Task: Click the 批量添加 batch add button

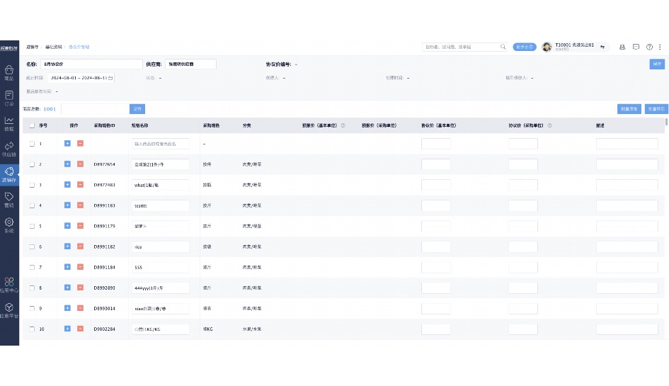Action: pos(629,109)
